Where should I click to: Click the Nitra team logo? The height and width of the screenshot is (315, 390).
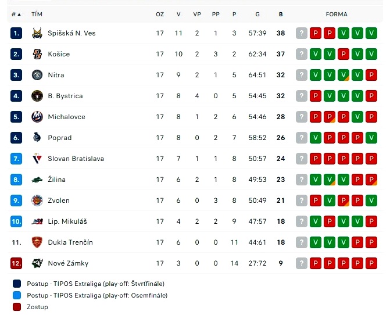pyautogui.click(x=37, y=75)
